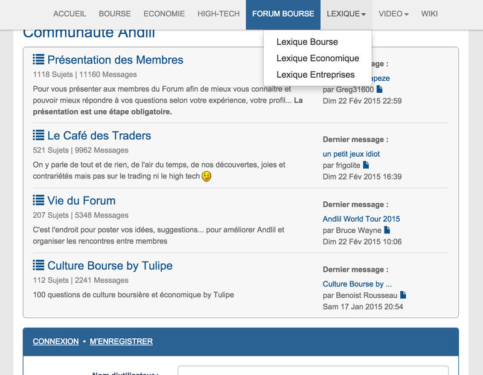The image size is (483, 375).
Task: Click the winking smiley emoji
Action: (x=206, y=176)
